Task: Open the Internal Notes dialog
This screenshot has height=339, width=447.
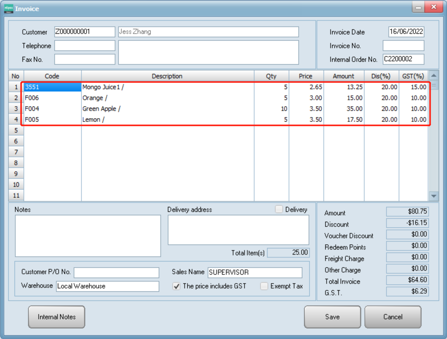Action: pyautogui.click(x=56, y=317)
